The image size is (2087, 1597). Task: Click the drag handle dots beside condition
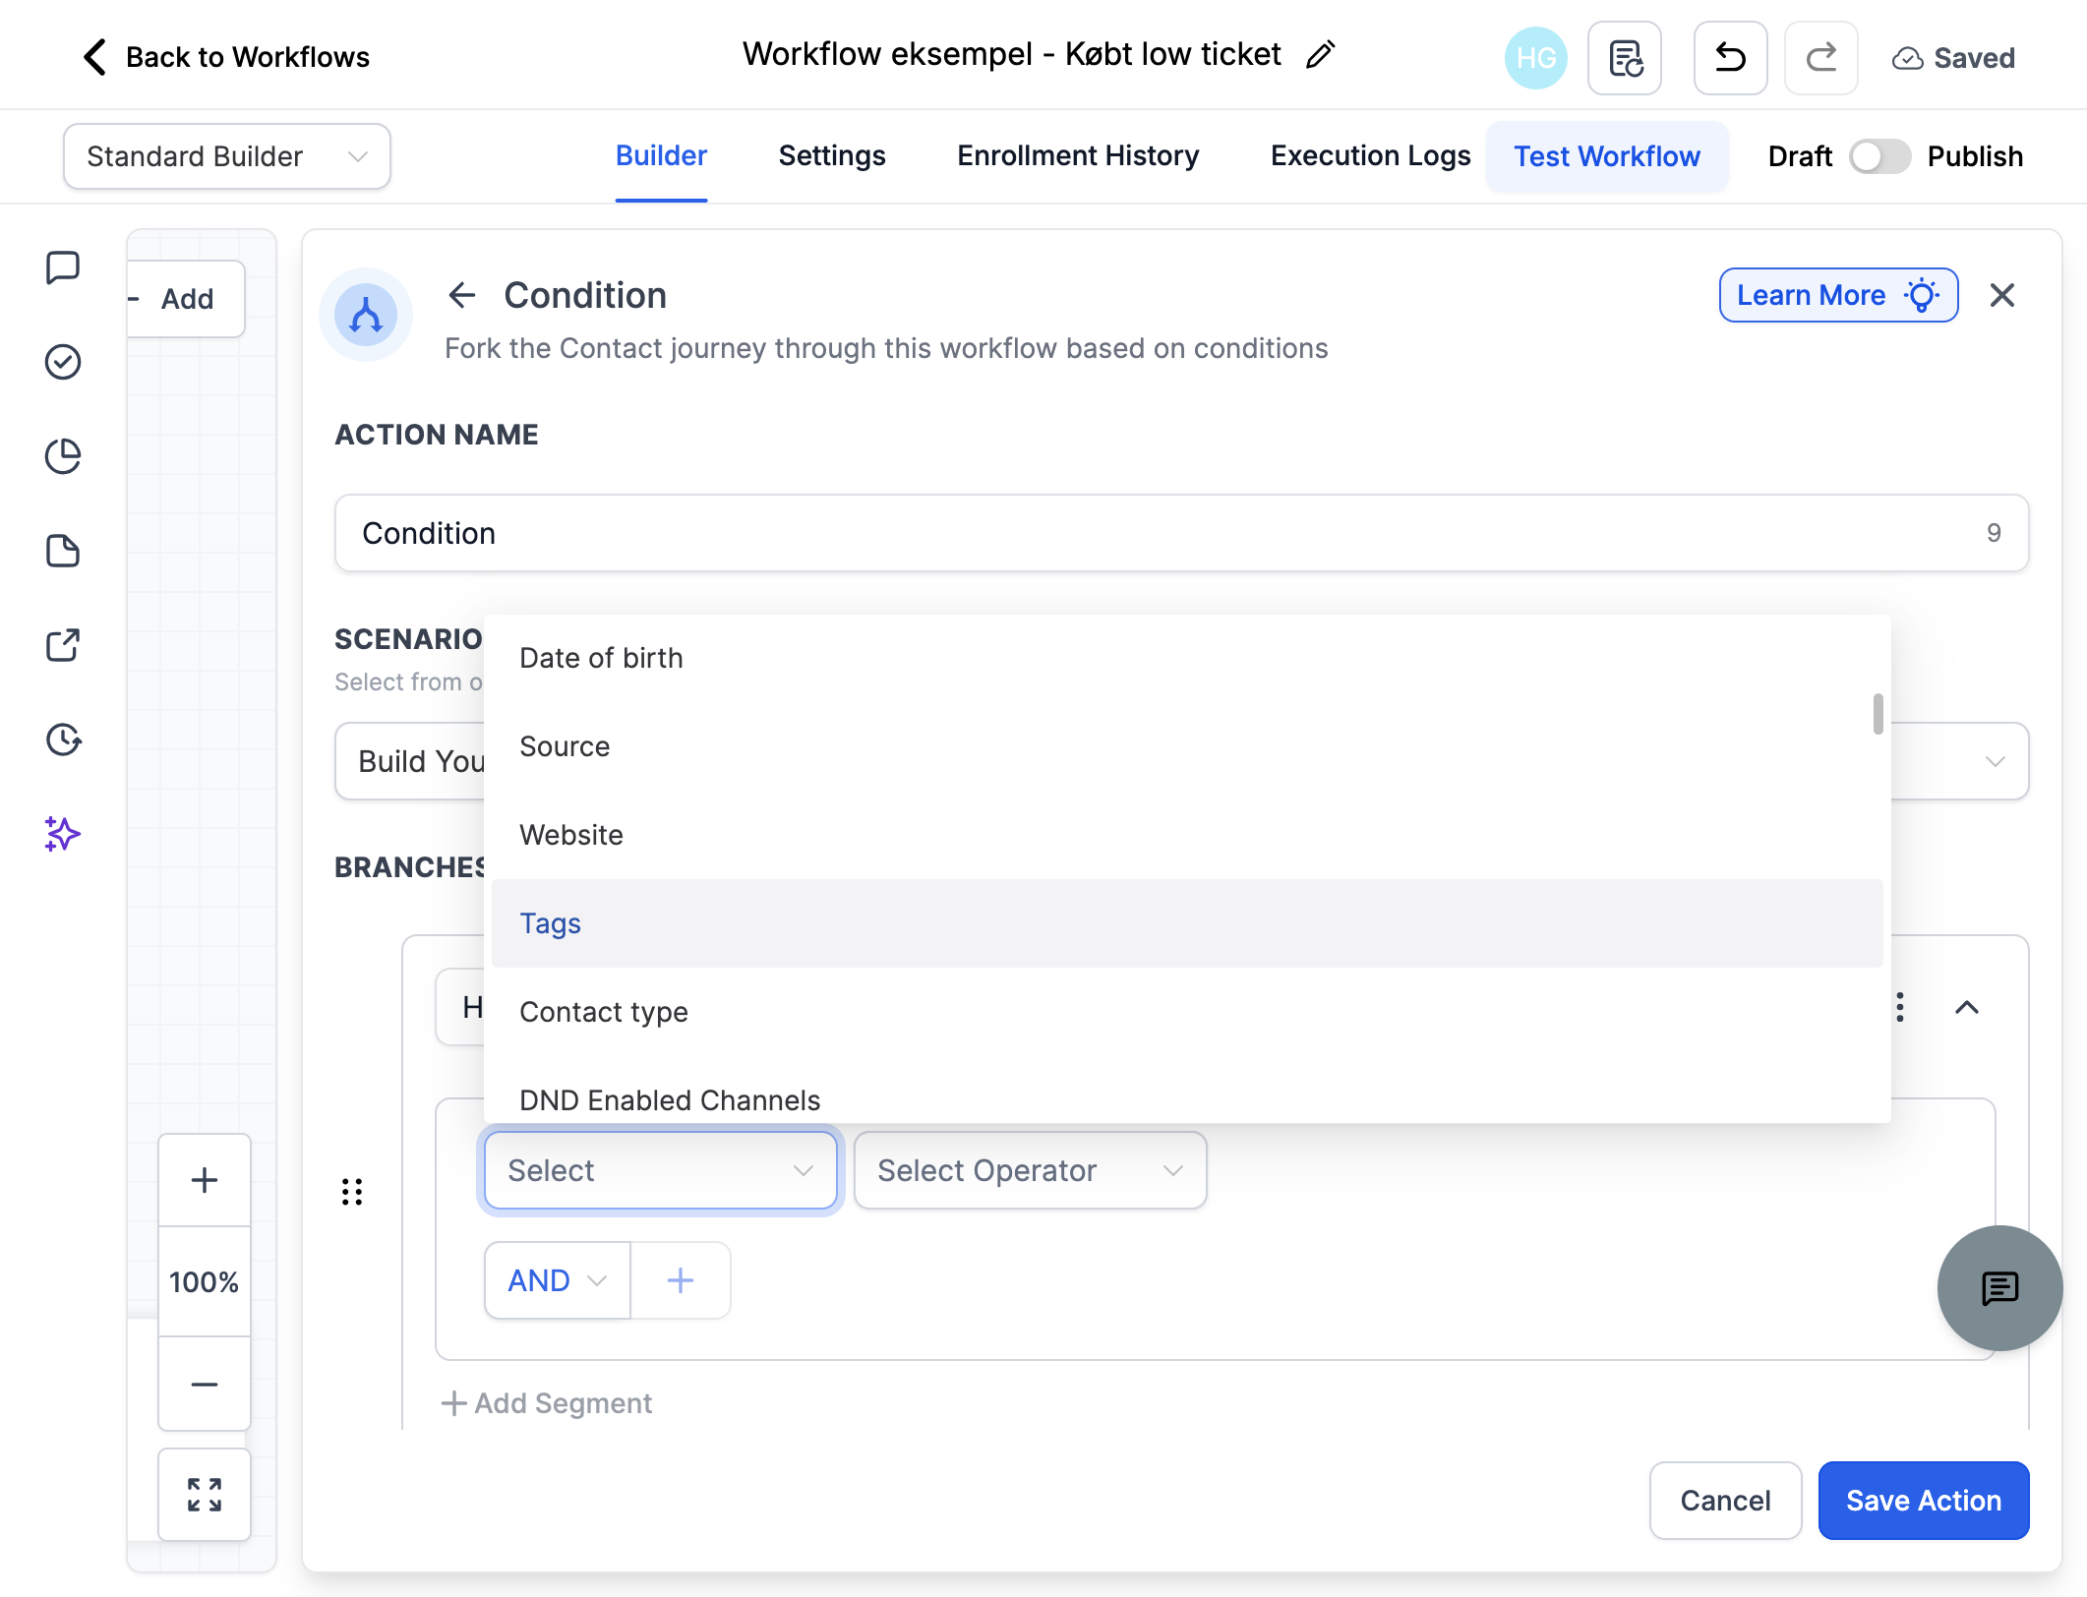pos(352,1192)
